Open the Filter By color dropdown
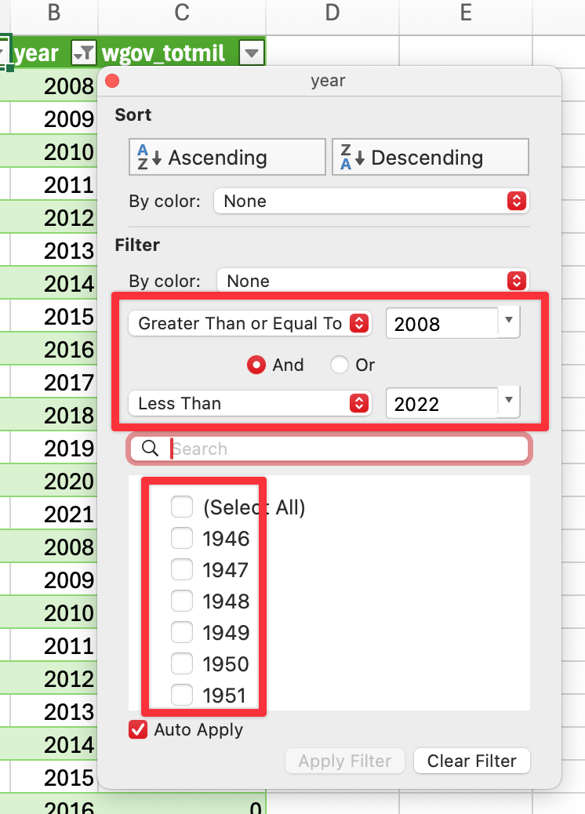Image resolution: width=585 pixels, height=814 pixels. [x=373, y=281]
